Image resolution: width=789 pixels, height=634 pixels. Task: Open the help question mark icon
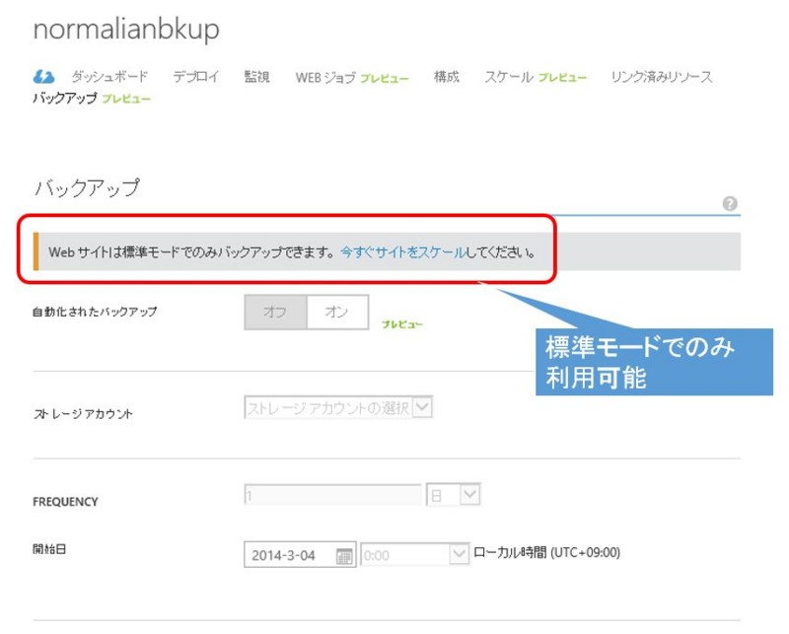pos(730,203)
